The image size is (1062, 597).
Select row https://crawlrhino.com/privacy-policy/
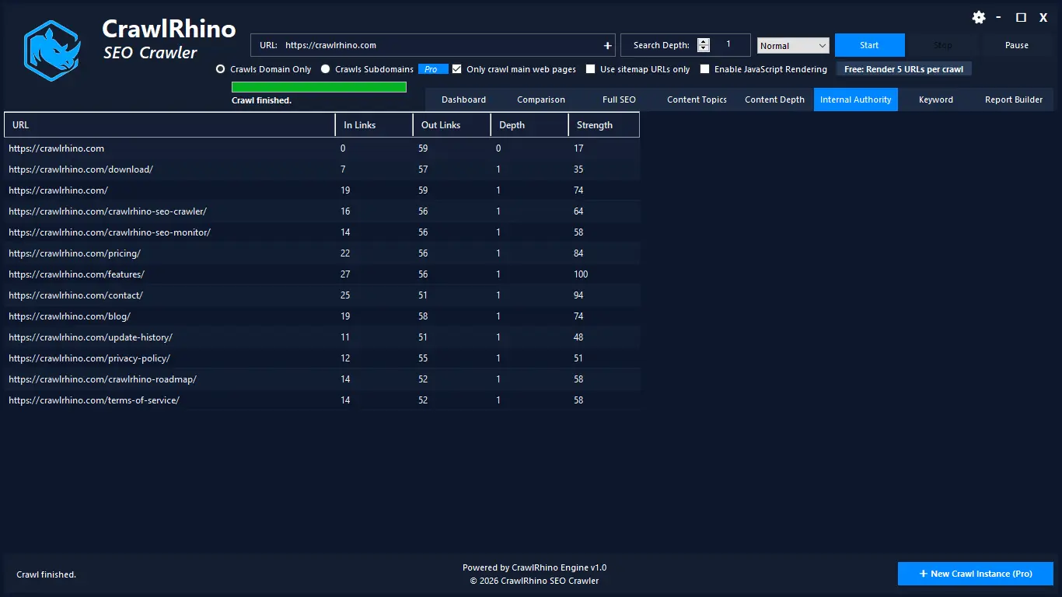coord(322,358)
